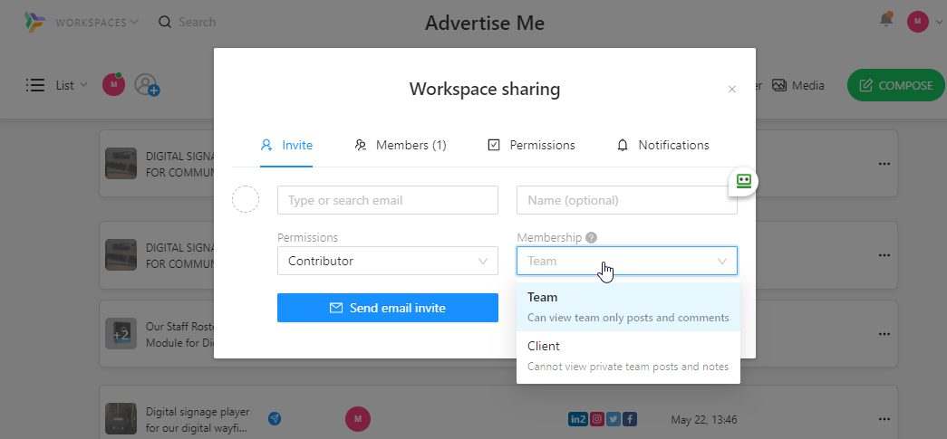Click the Facebook icon on the bottom post

point(629,419)
